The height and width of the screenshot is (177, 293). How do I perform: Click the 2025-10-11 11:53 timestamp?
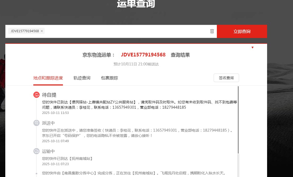tap(55, 113)
